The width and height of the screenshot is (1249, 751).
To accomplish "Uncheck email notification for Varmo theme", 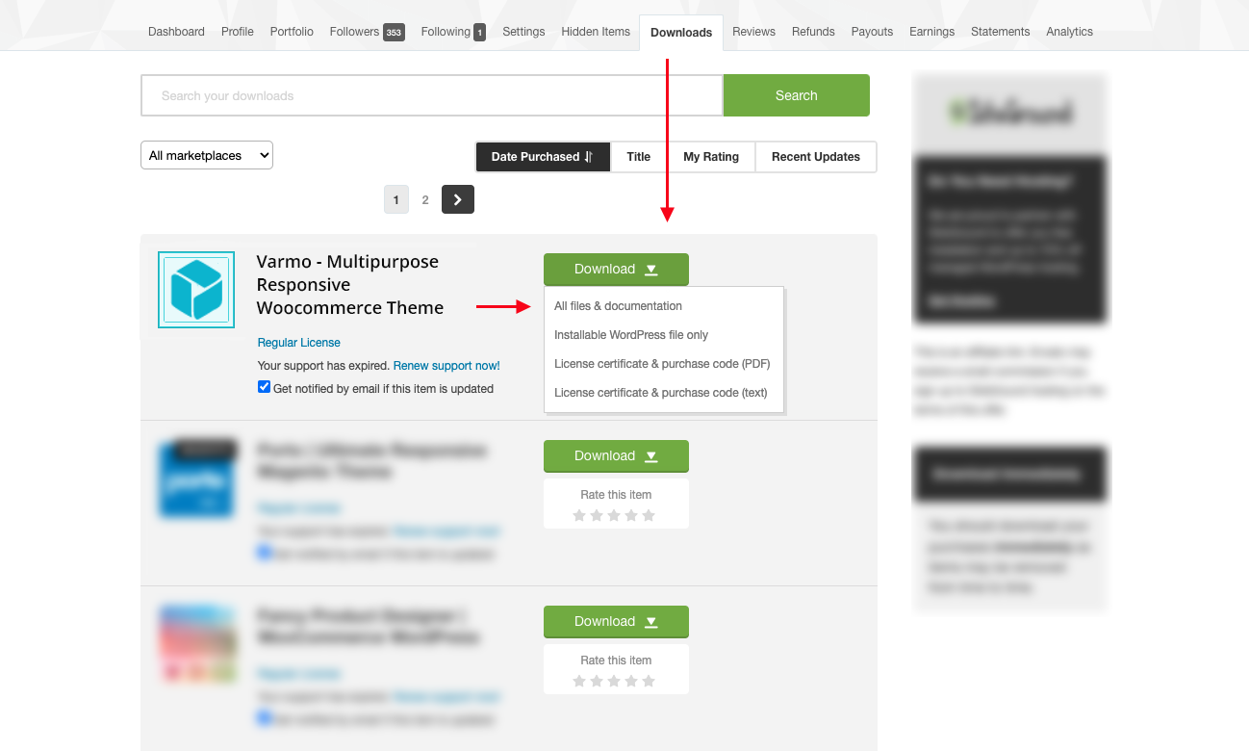I will pyautogui.click(x=265, y=387).
